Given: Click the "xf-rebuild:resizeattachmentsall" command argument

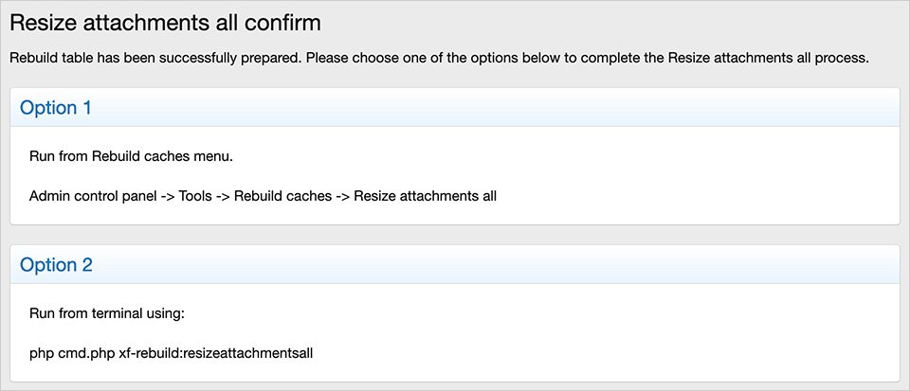Looking at the screenshot, I should (x=216, y=353).
